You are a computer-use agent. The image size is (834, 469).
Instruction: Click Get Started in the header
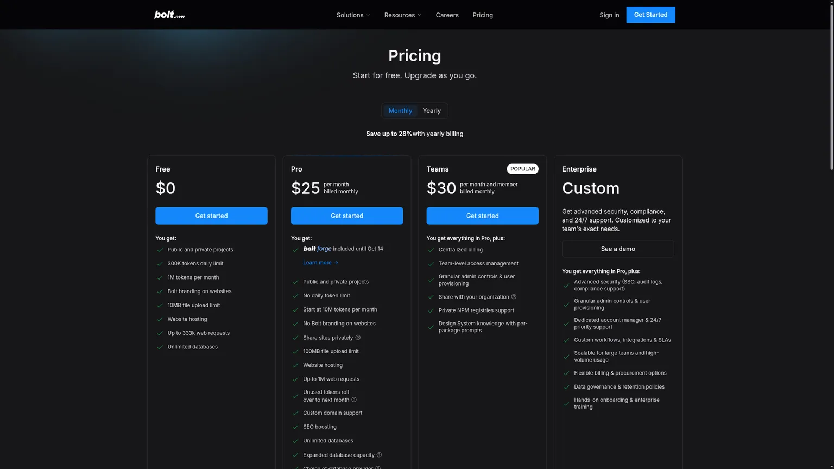tap(650, 15)
